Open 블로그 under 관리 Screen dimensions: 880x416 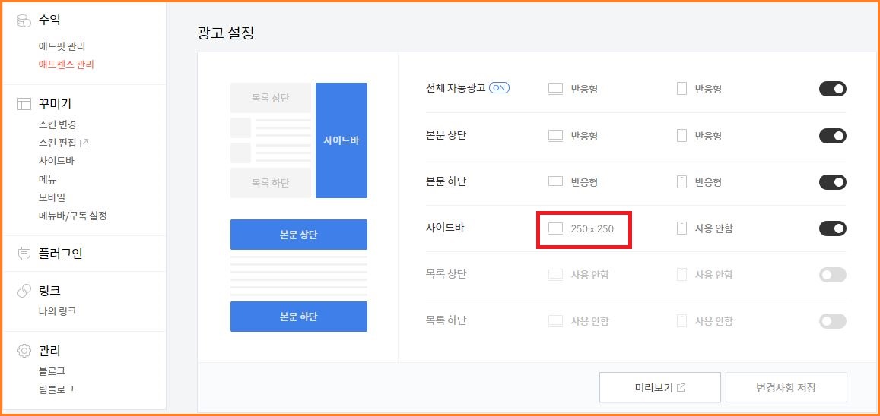click(52, 371)
